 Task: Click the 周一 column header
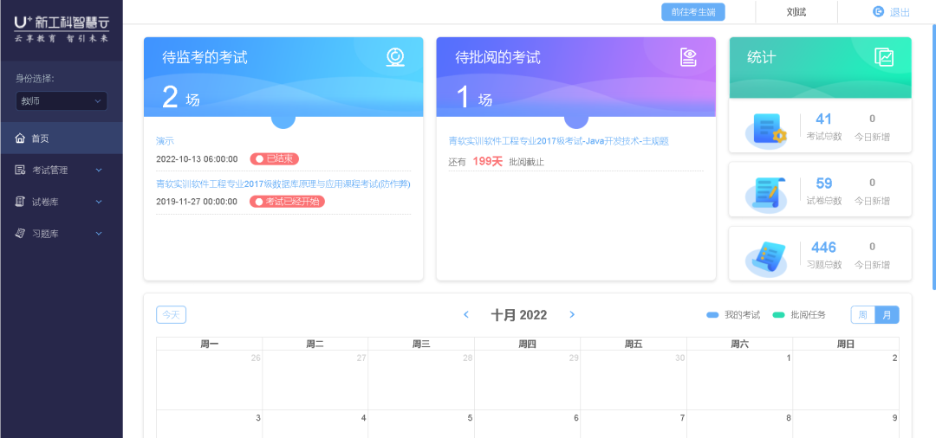coord(209,344)
